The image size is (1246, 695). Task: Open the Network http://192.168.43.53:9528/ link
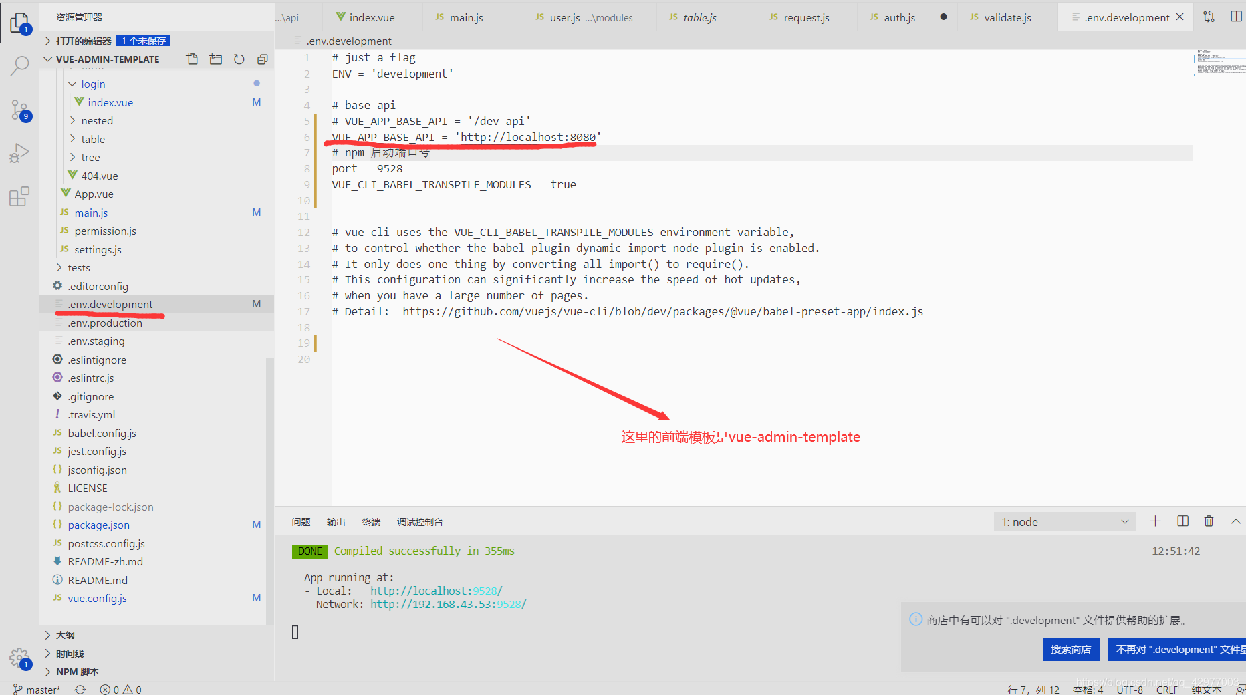click(x=449, y=604)
